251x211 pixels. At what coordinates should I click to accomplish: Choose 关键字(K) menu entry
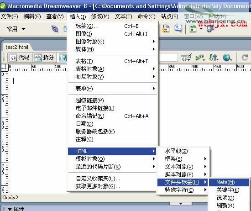click(229, 190)
